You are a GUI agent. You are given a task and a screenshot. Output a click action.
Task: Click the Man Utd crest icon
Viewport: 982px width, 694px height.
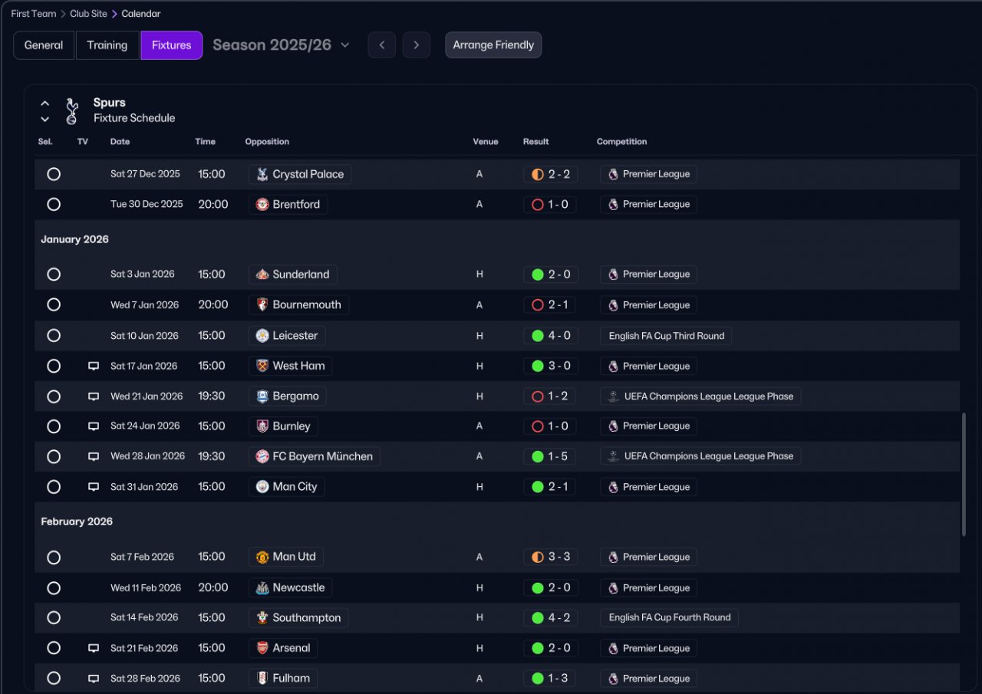262,557
